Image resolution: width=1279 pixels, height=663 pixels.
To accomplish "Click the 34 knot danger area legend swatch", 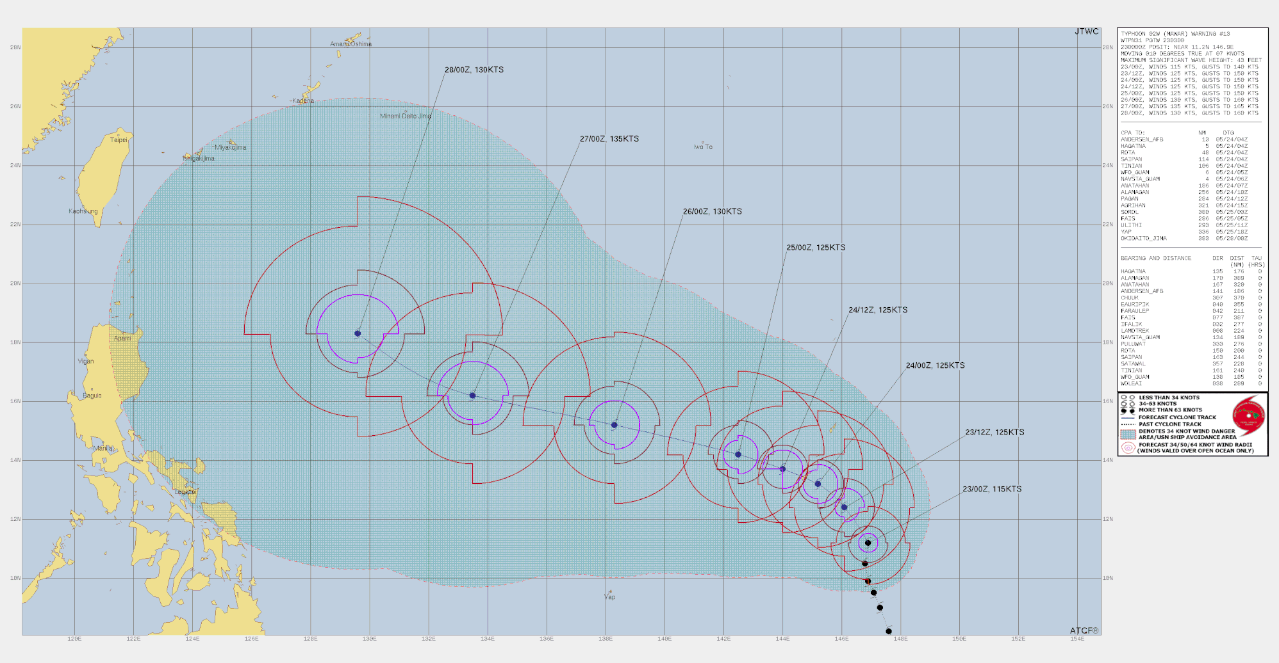I will point(1128,434).
